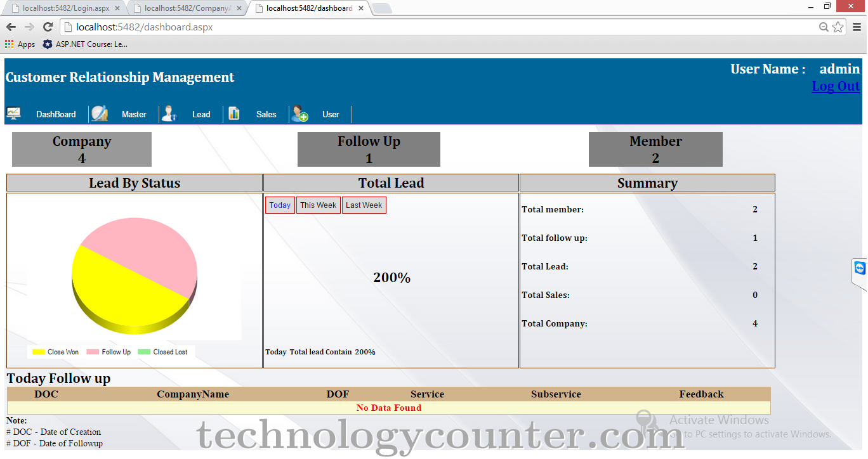The width and height of the screenshot is (868, 459).
Task: Click the 'Total follow up:' summary label
Action: [x=555, y=238]
